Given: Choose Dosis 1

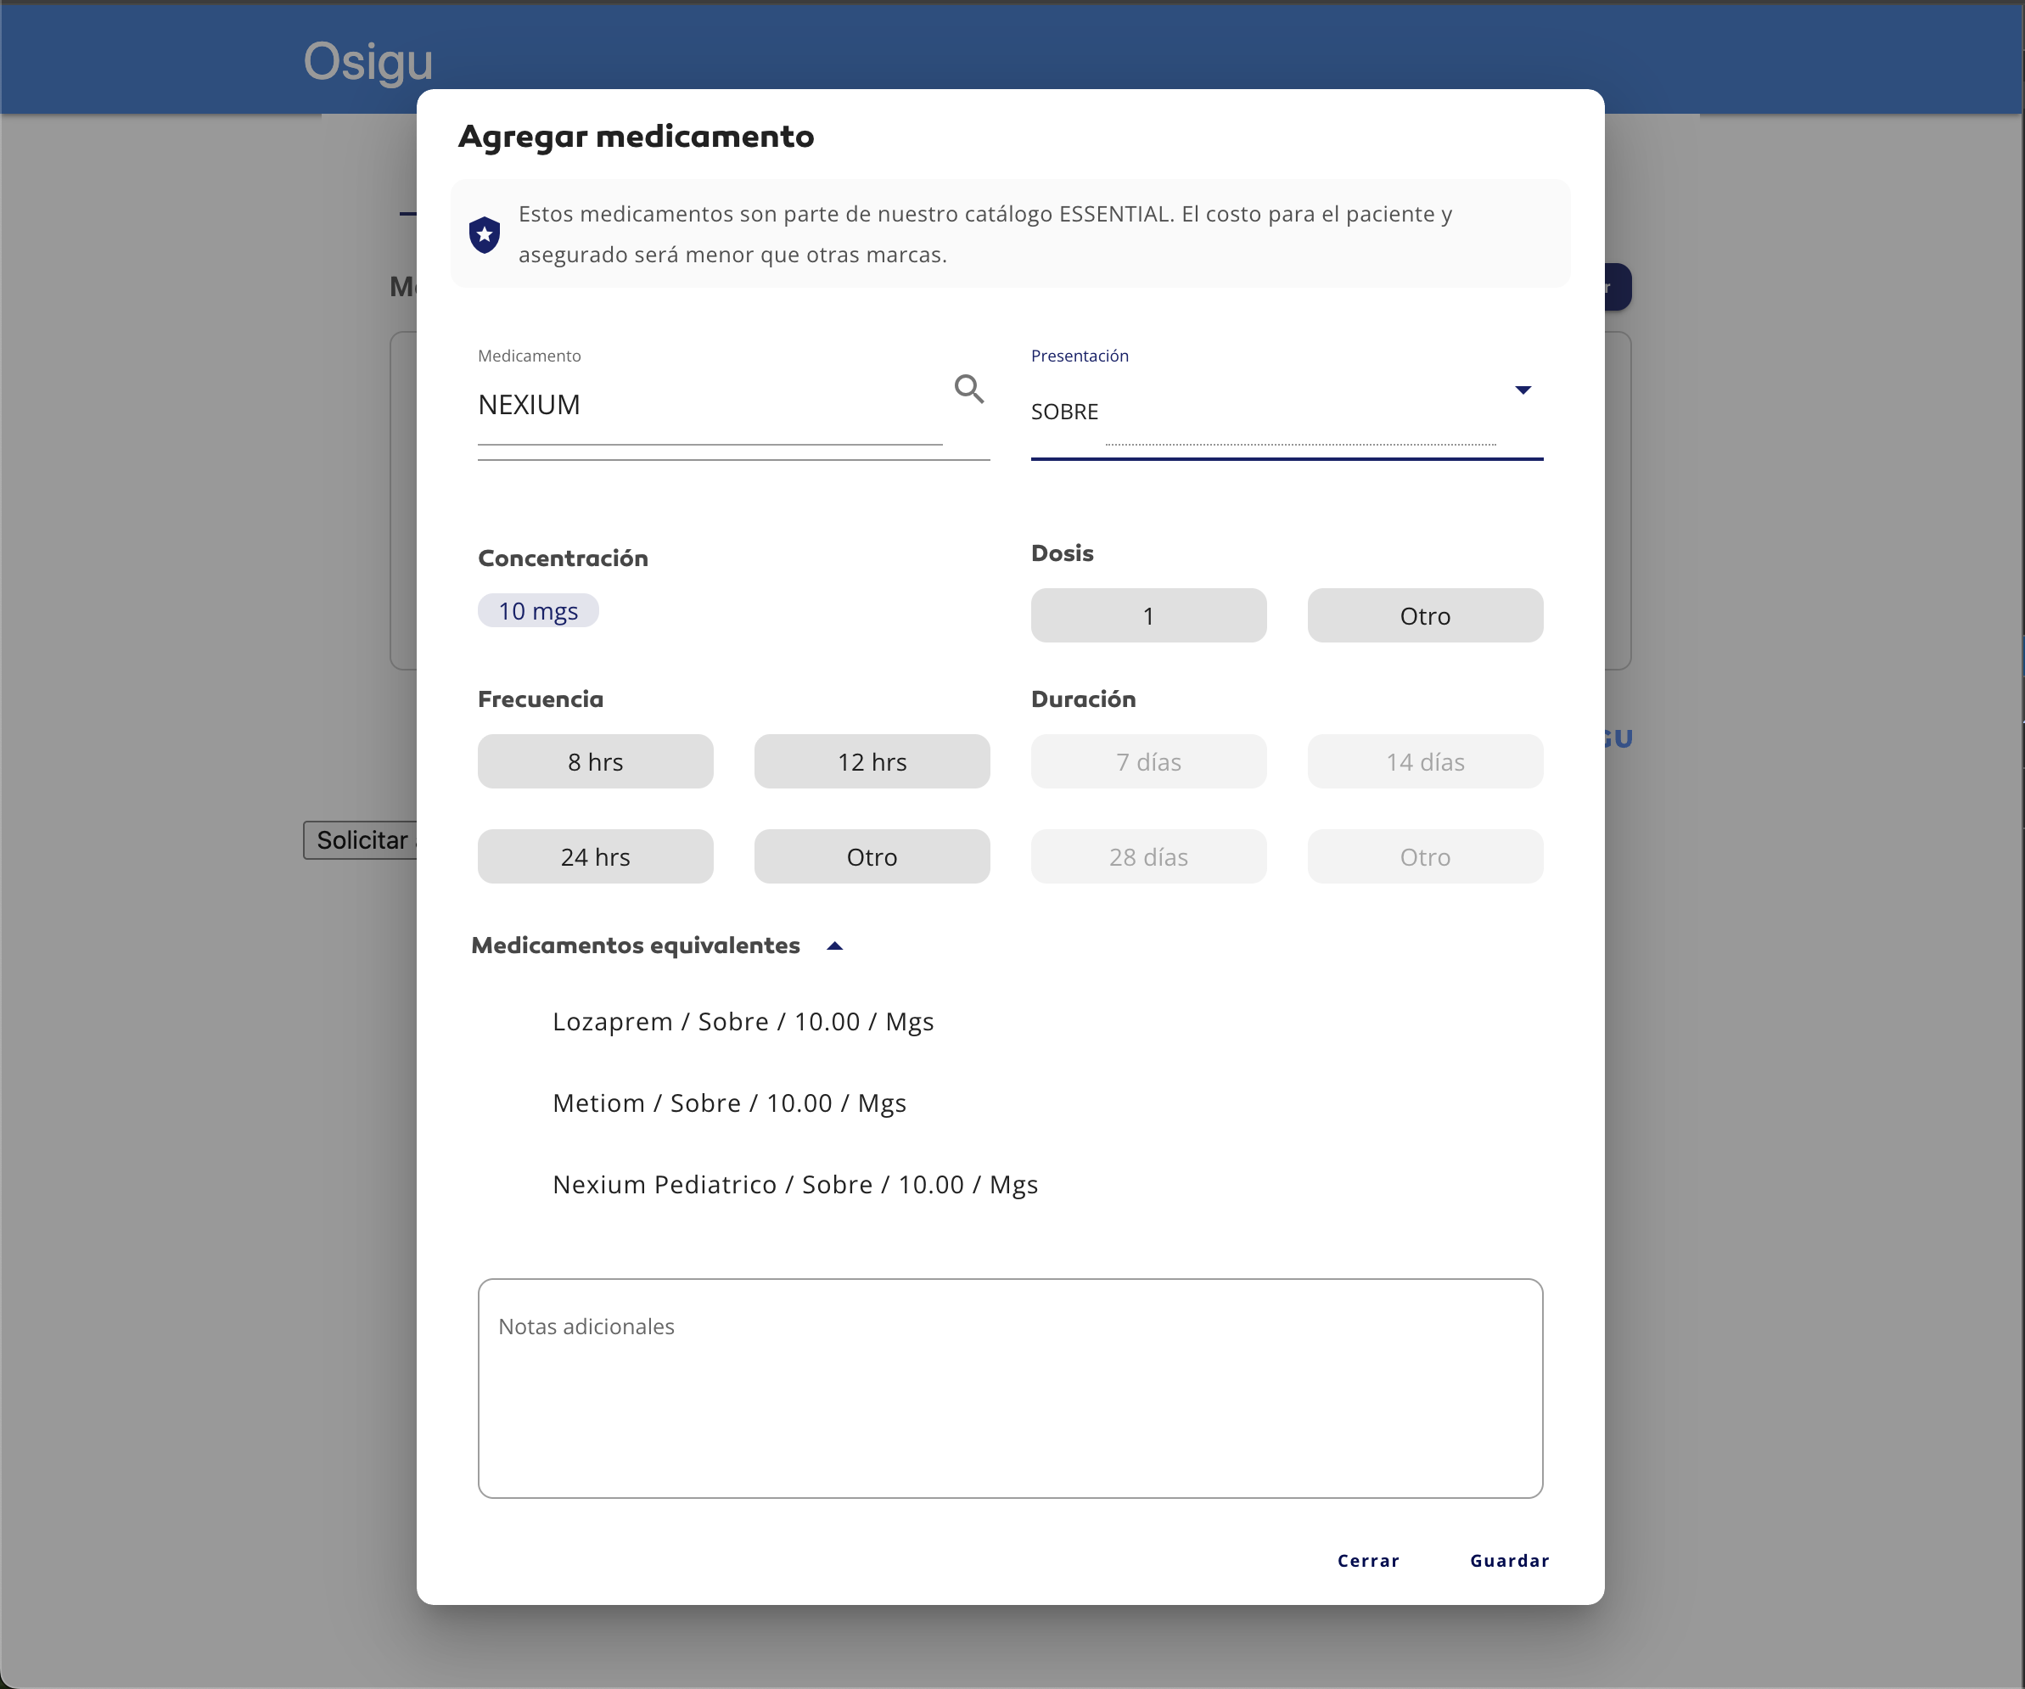Looking at the screenshot, I should [x=1148, y=615].
